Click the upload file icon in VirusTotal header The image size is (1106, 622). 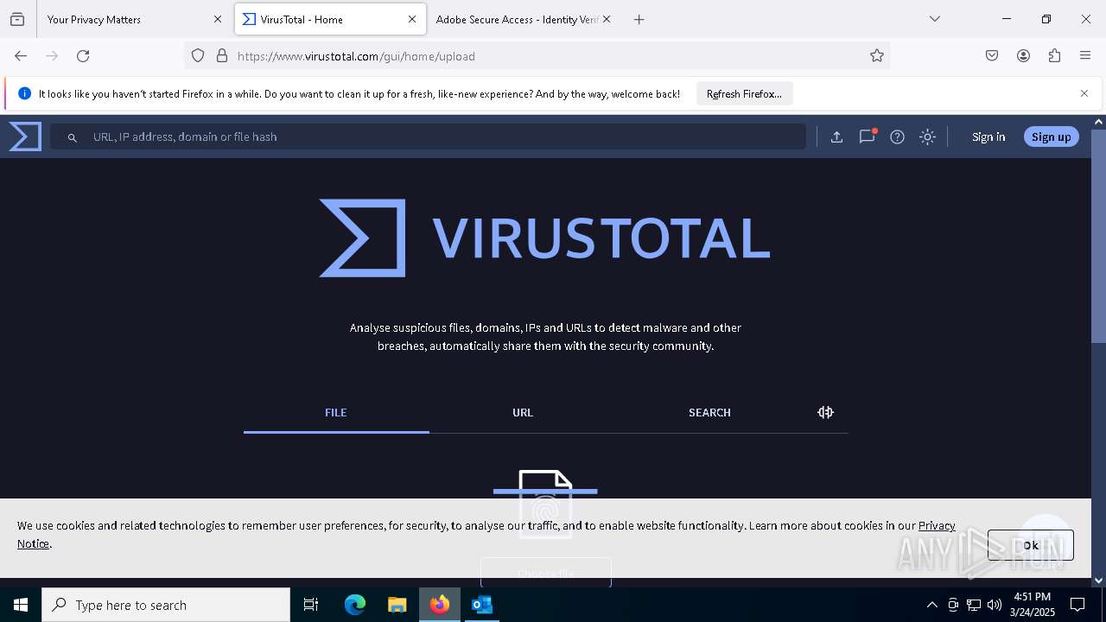click(x=836, y=136)
